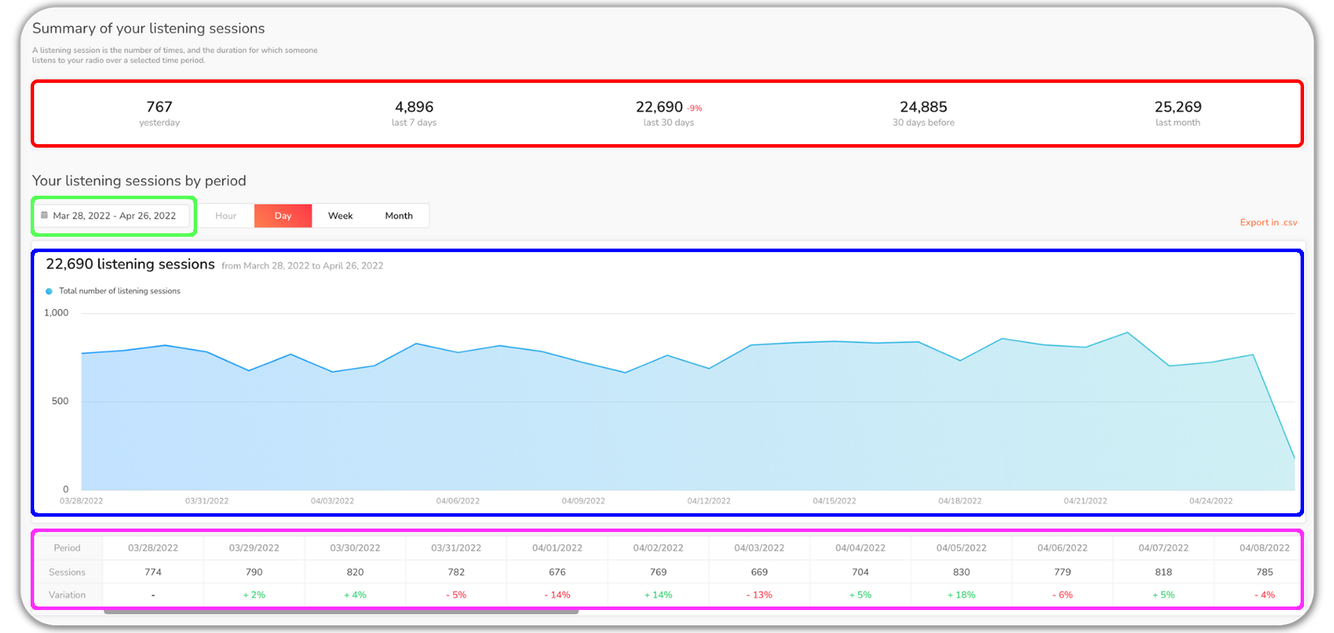
Task: Switch chart to Week view
Action: coord(340,216)
